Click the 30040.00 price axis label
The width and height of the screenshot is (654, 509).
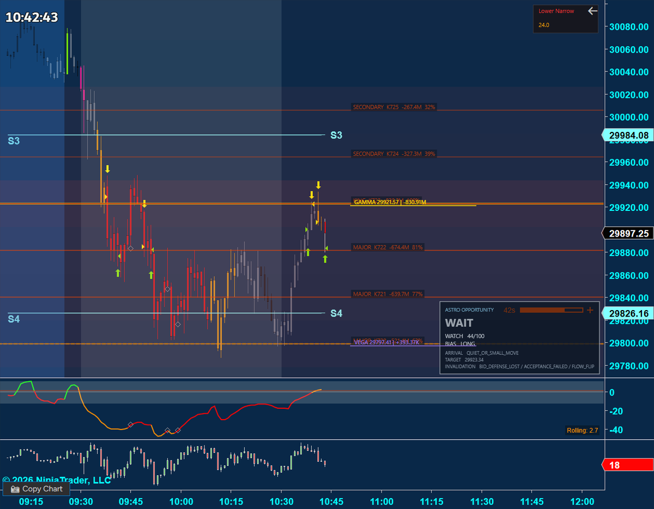pos(629,72)
